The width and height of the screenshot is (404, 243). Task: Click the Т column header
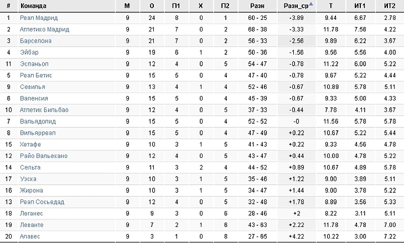click(x=330, y=6)
